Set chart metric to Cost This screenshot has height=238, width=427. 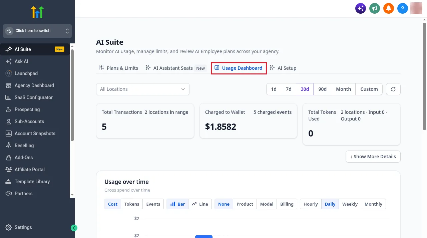[113, 204]
